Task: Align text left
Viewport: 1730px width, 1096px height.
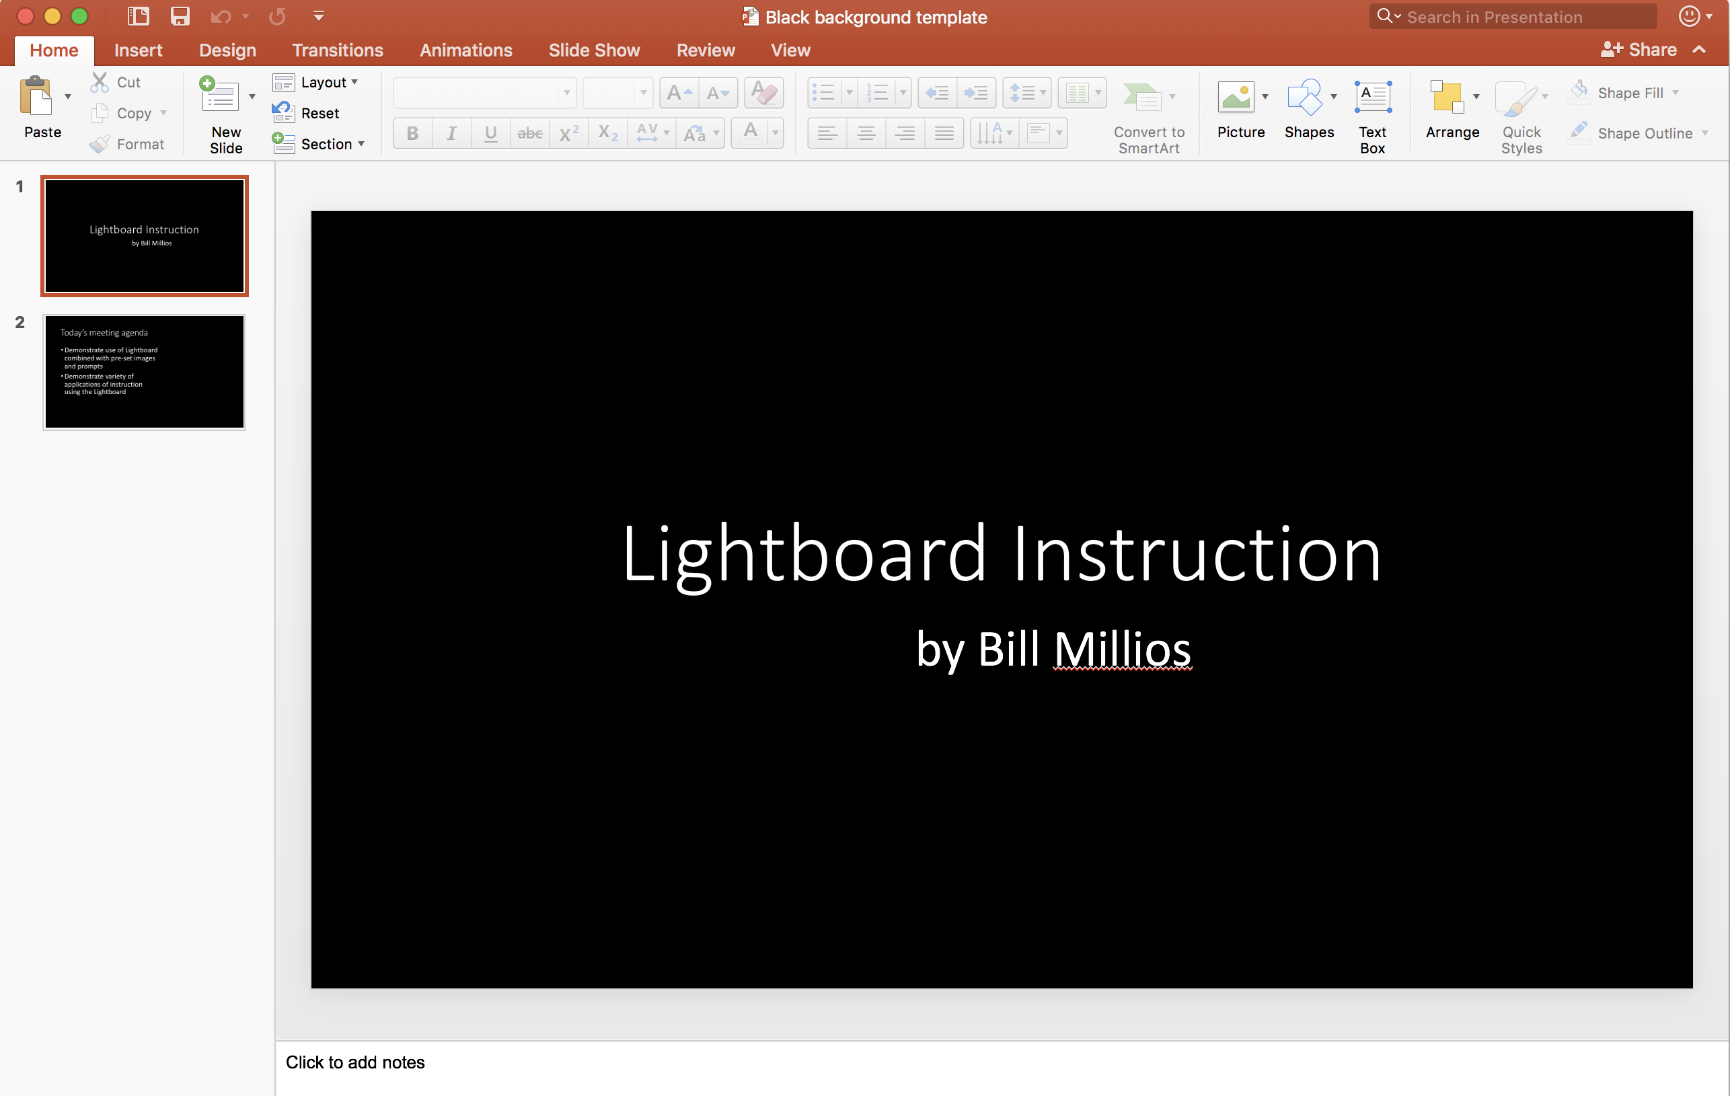Action: (827, 133)
